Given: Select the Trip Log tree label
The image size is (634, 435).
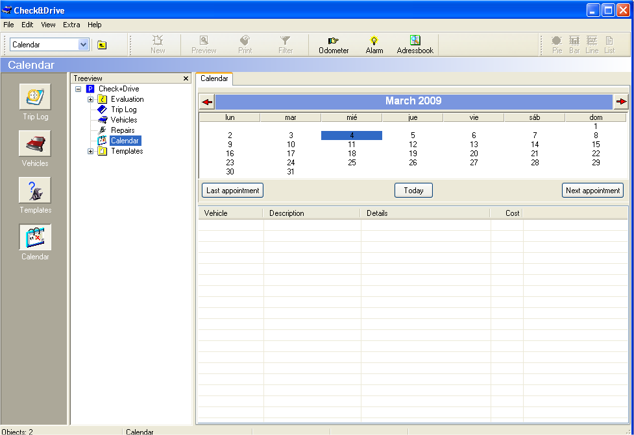Looking at the screenshot, I should (x=124, y=110).
